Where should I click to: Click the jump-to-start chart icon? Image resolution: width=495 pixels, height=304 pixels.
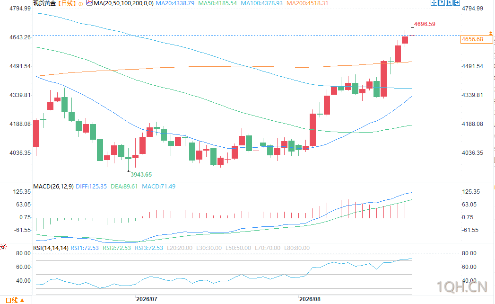pyautogui.click(x=442, y=2)
